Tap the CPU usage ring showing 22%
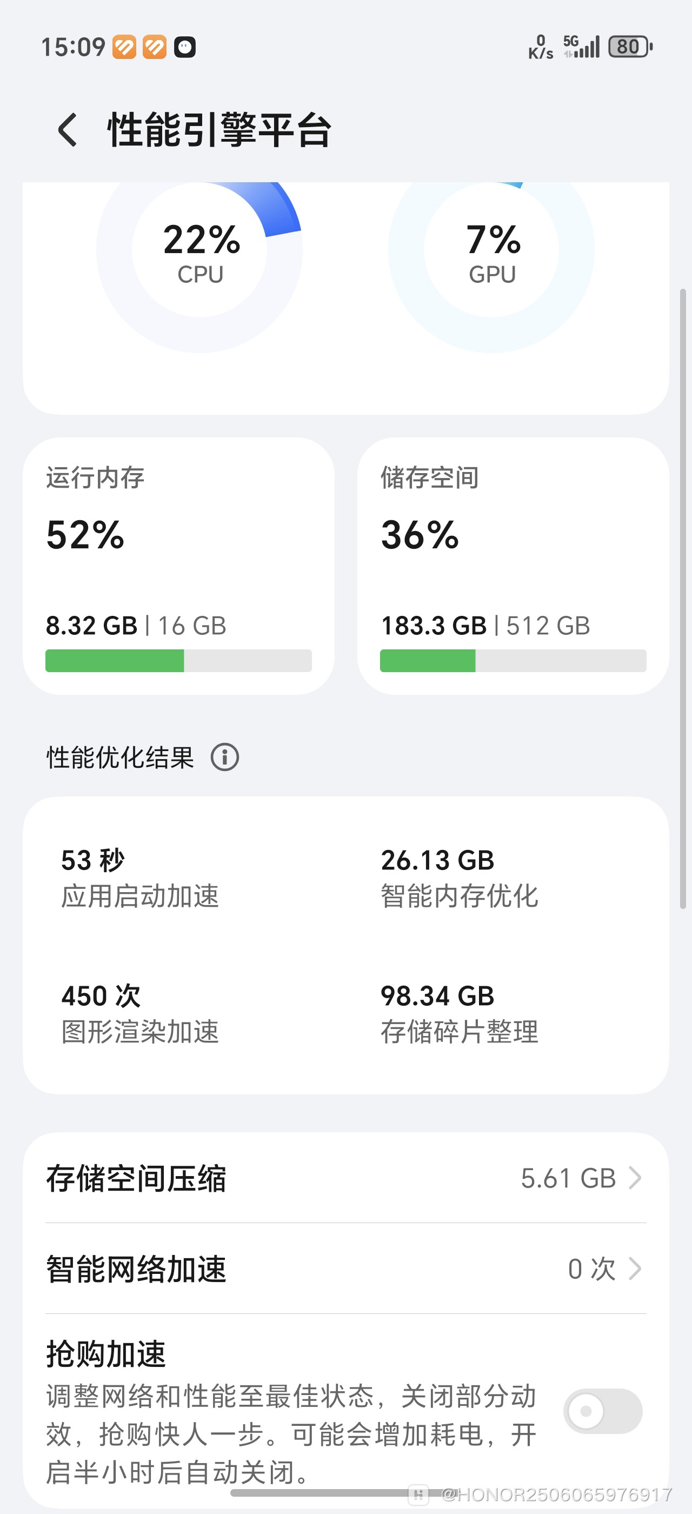Viewport: 692px width, 1514px height. [199, 250]
